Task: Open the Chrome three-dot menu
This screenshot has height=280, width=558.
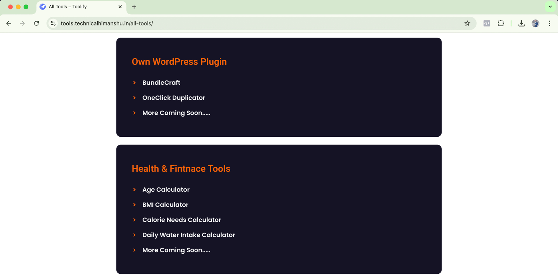Action: 549,23
